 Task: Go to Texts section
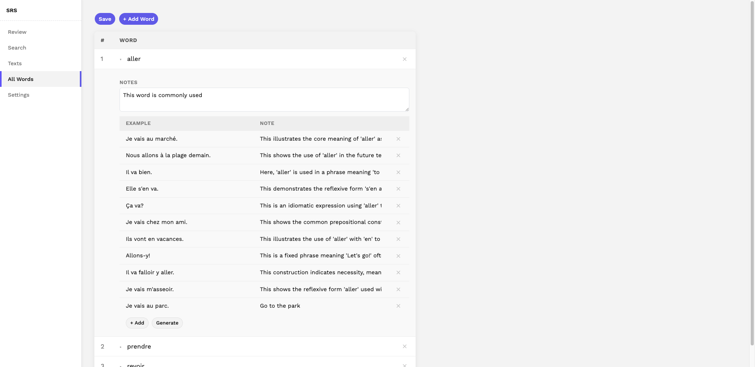(x=41, y=63)
